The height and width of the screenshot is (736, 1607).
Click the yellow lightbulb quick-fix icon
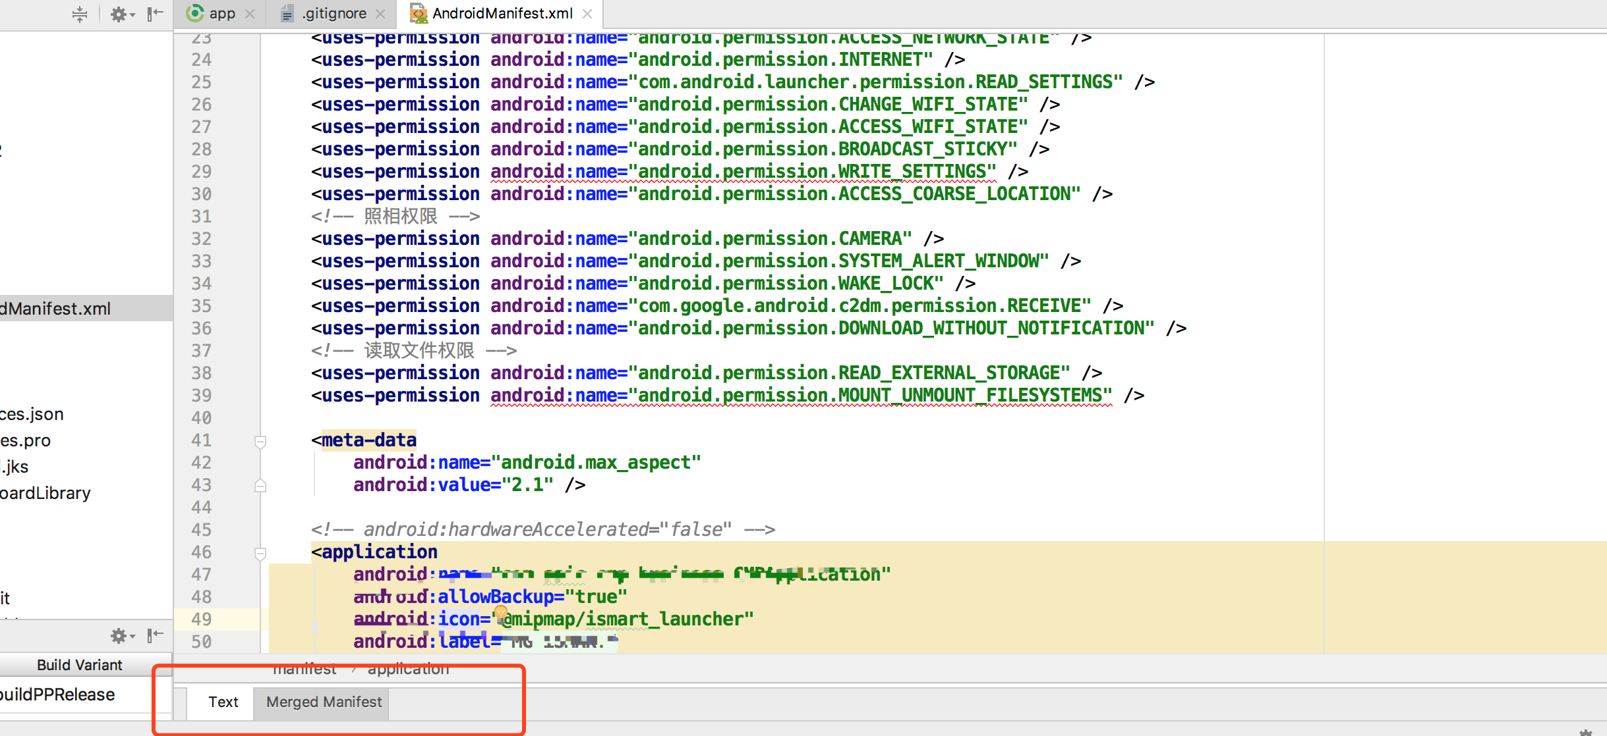click(x=502, y=614)
